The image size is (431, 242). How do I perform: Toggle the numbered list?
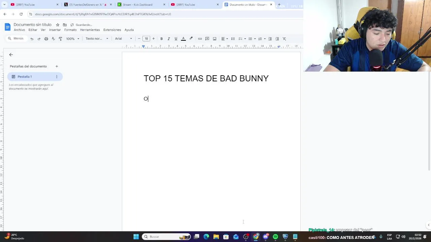tap(260, 39)
